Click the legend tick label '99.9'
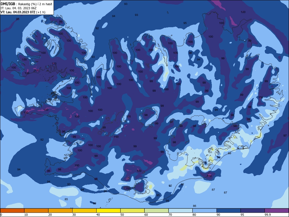Screen dimensions: 289x217 pos(268,215)
